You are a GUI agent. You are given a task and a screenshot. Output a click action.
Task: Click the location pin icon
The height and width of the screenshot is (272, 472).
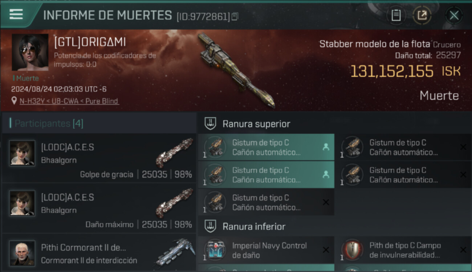coord(15,101)
